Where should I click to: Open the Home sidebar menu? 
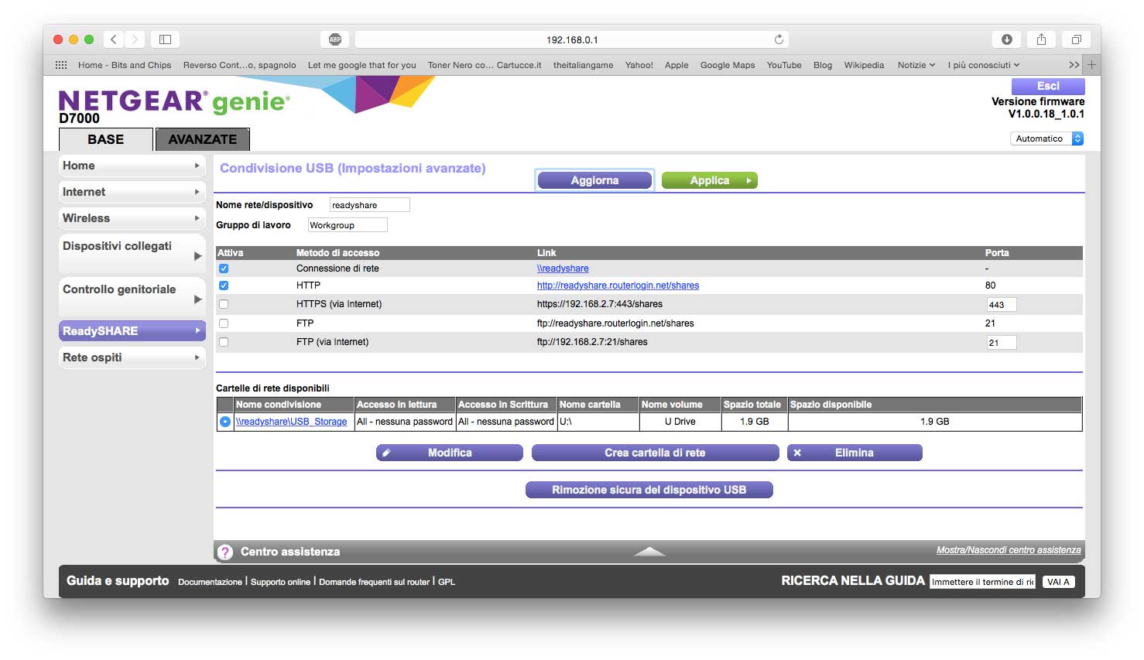(132, 166)
